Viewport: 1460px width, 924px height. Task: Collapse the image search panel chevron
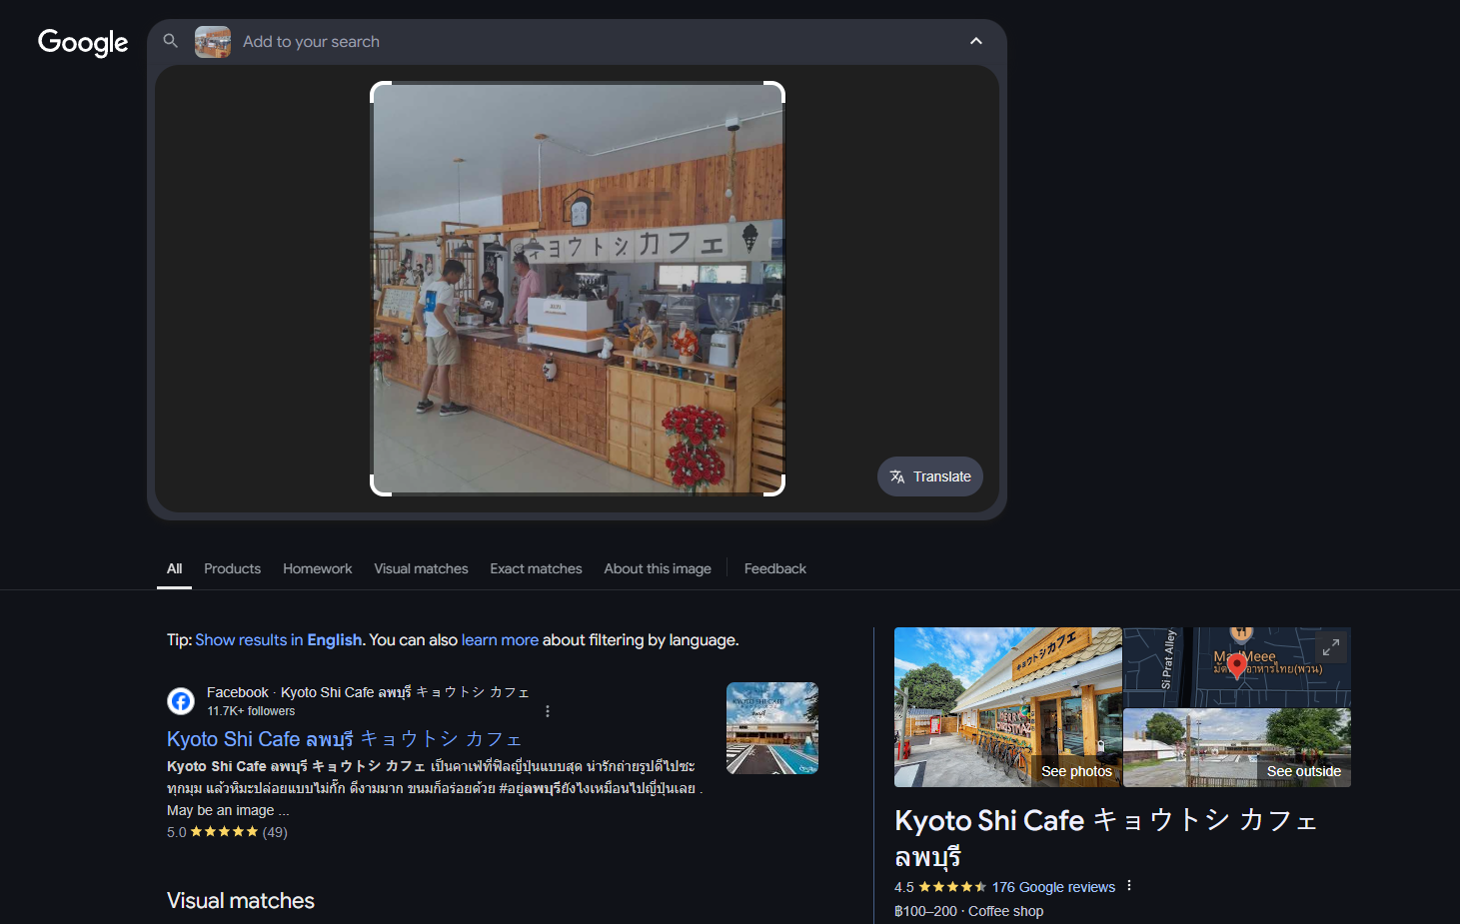(x=975, y=41)
